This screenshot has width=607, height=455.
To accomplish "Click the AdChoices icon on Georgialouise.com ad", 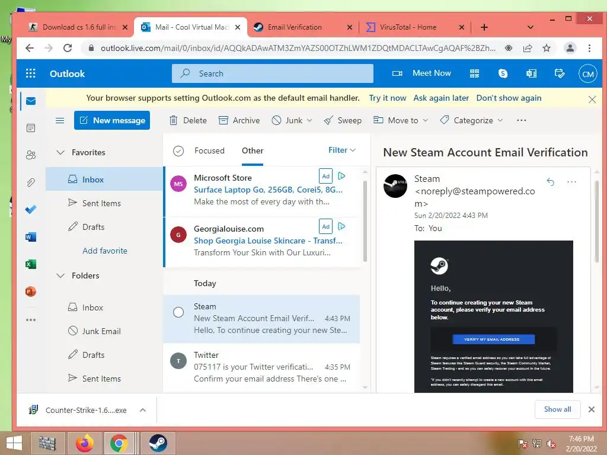I will (341, 226).
